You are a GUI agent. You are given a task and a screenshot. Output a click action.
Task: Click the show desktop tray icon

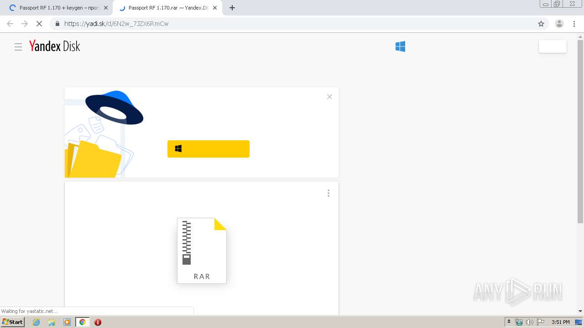pyautogui.click(x=579, y=322)
